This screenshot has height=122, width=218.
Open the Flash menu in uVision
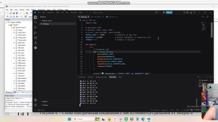click(28, 10)
